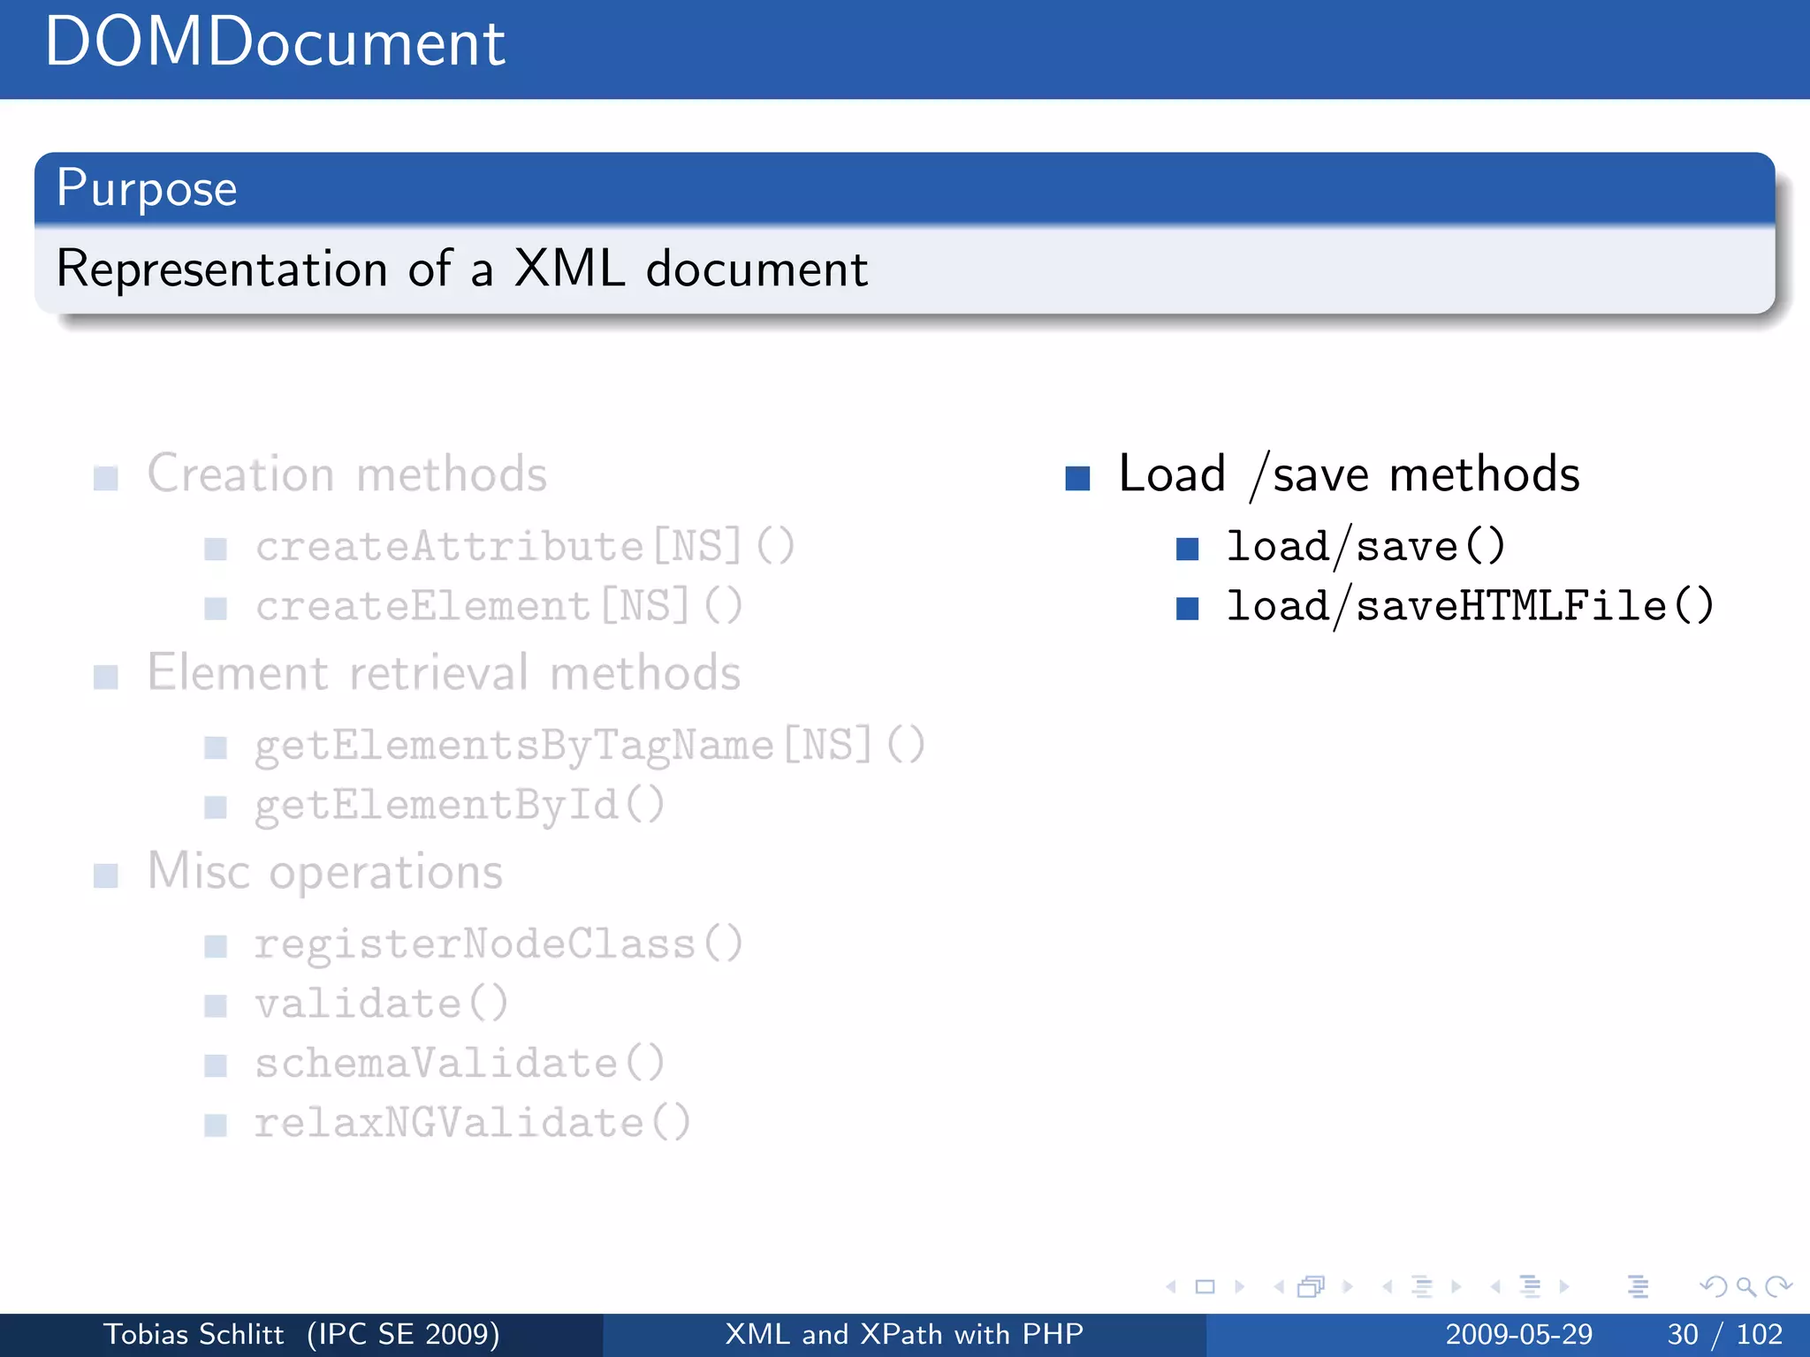Jump to next section arrow
The width and height of the screenshot is (1810, 1357).
(x=1564, y=1287)
